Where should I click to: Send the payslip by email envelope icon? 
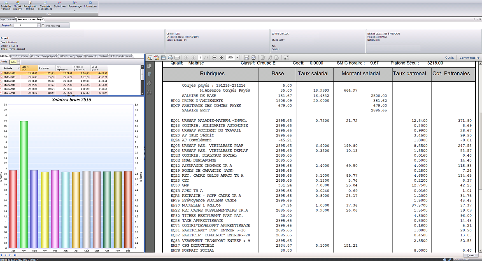point(177,58)
